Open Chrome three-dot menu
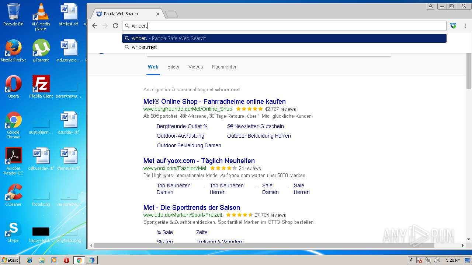This screenshot has height=265, width=472. (465, 26)
